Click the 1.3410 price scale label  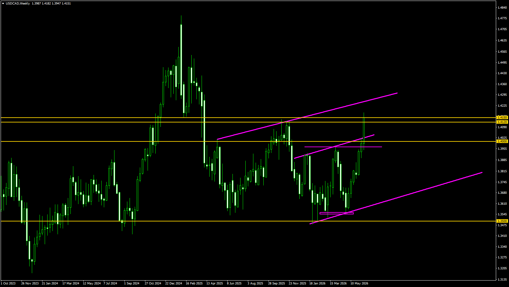coord(502,236)
